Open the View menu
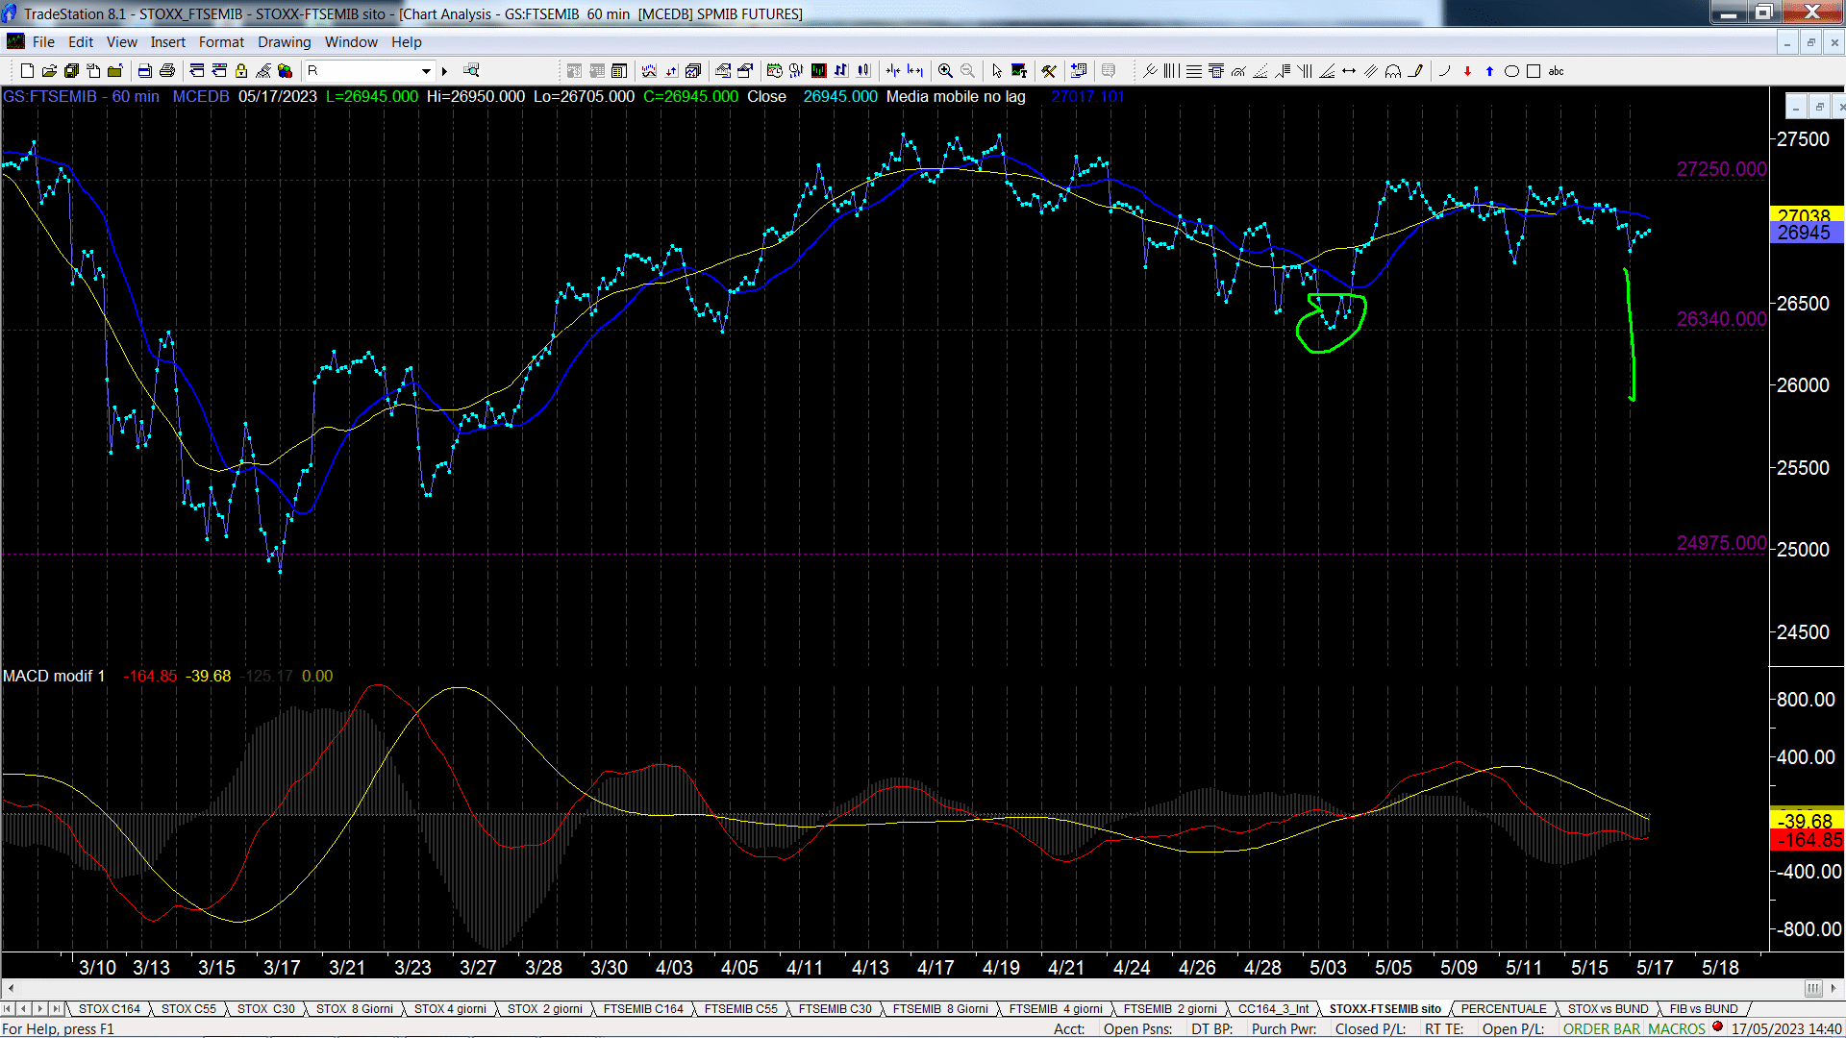This screenshot has height=1038, width=1846. [121, 41]
